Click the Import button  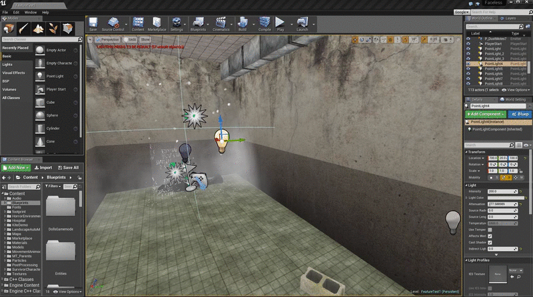click(x=43, y=168)
